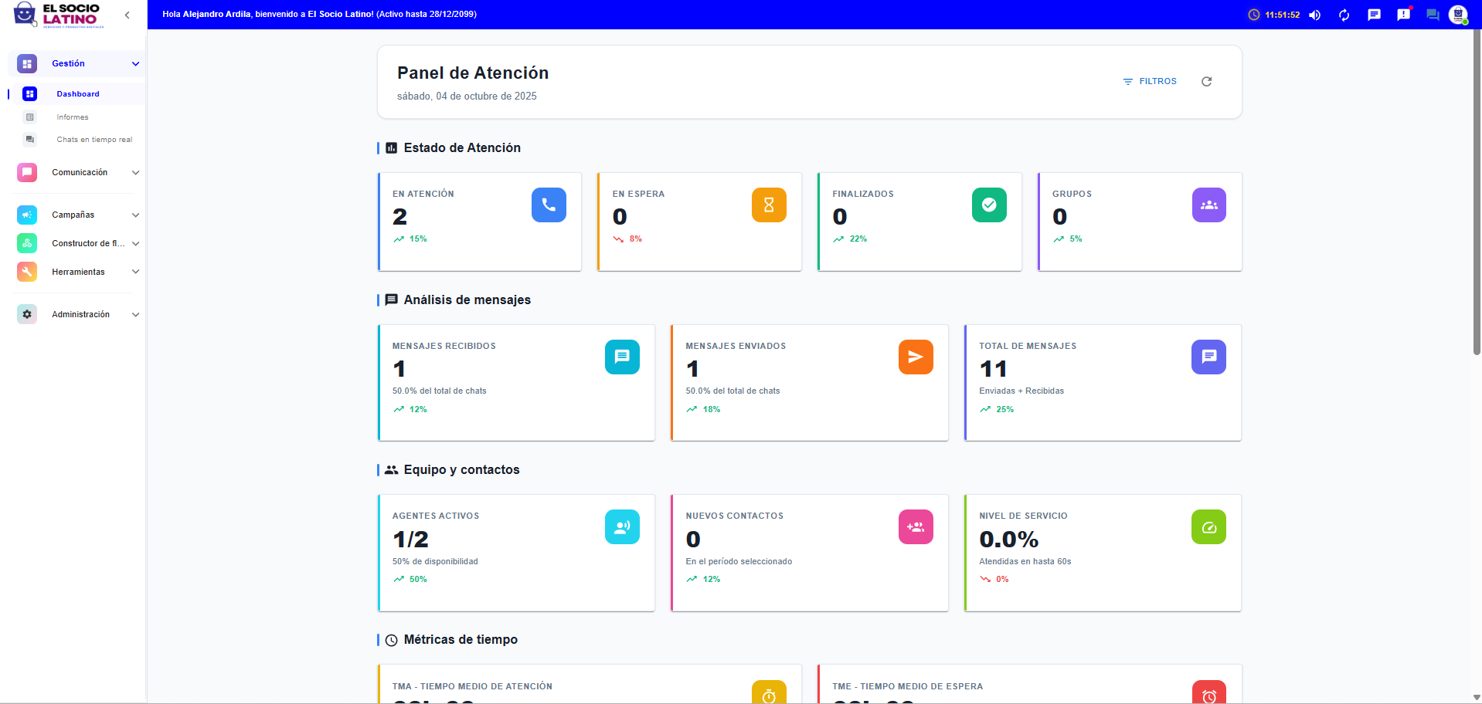Click the purple Grupos people icon
The width and height of the screenshot is (1482, 704).
coord(1208,205)
